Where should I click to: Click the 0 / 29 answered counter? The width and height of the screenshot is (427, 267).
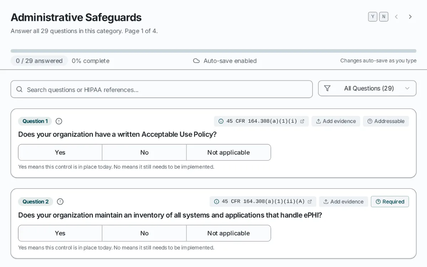pos(39,61)
